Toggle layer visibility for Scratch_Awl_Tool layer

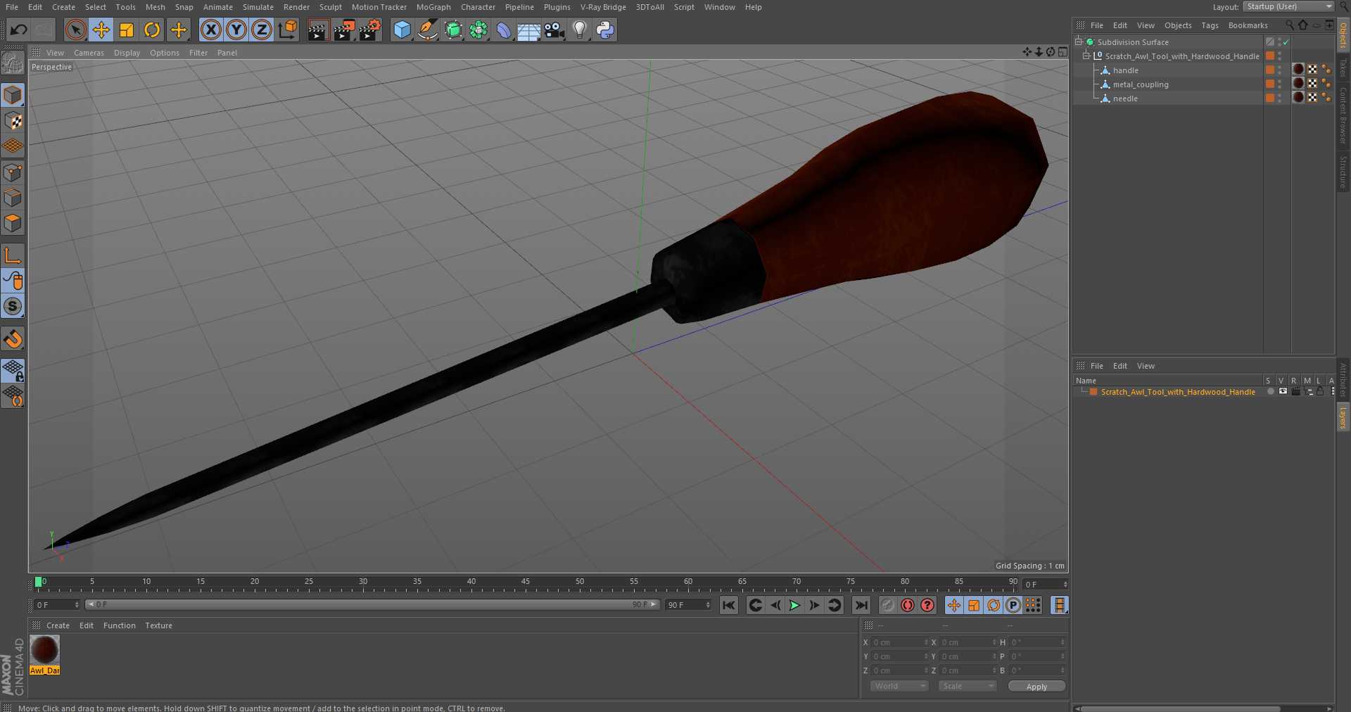[x=1283, y=391]
